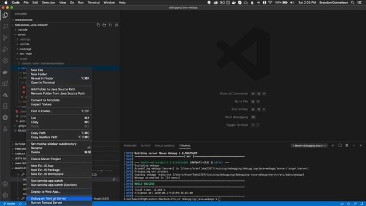The image size is (366, 206).
Task: Open the Explorer view in activity bar
Action: tap(5, 15)
